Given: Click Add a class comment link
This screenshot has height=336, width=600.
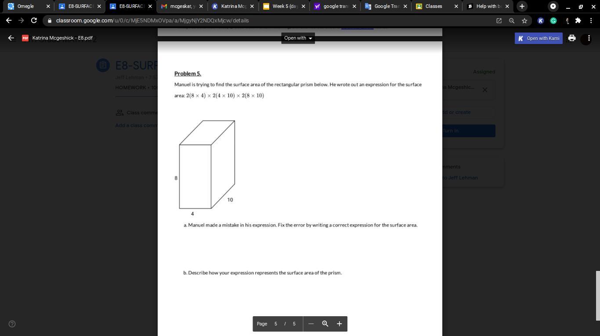Looking at the screenshot, I should 136,125.
